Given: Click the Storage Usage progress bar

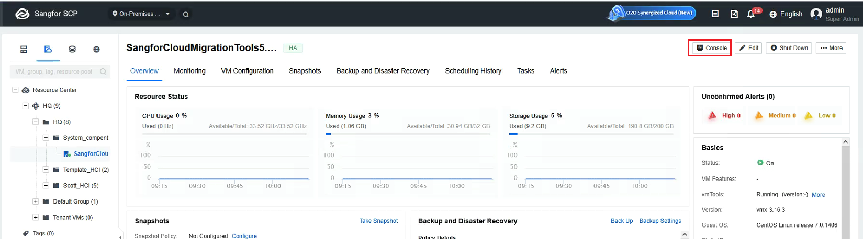Looking at the screenshot, I should tap(591, 134).
